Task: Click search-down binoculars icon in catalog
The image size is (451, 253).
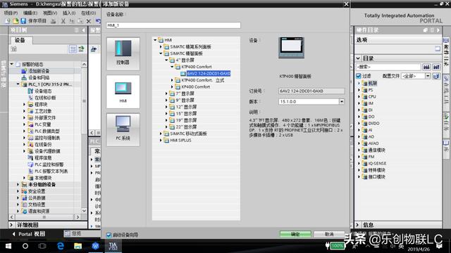Action: [426, 67]
